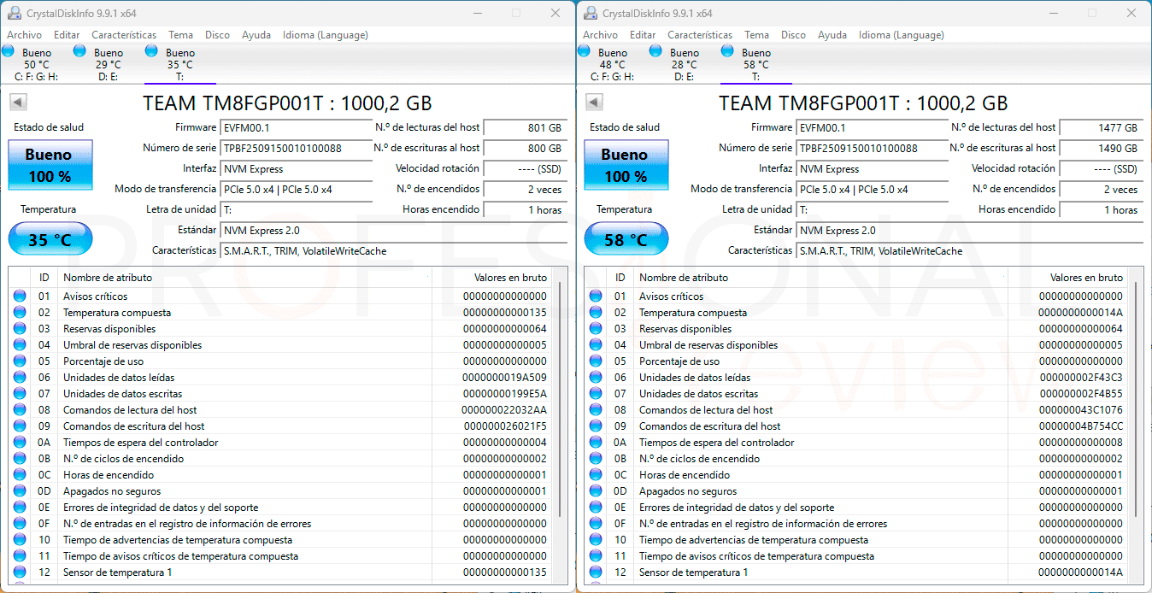The width and height of the screenshot is (1152, 593).
Task: Select the D: E: disk at 29 °C in left window
Action: [x=108, y=64]
